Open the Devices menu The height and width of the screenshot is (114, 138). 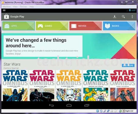click(x=24, y=7)
